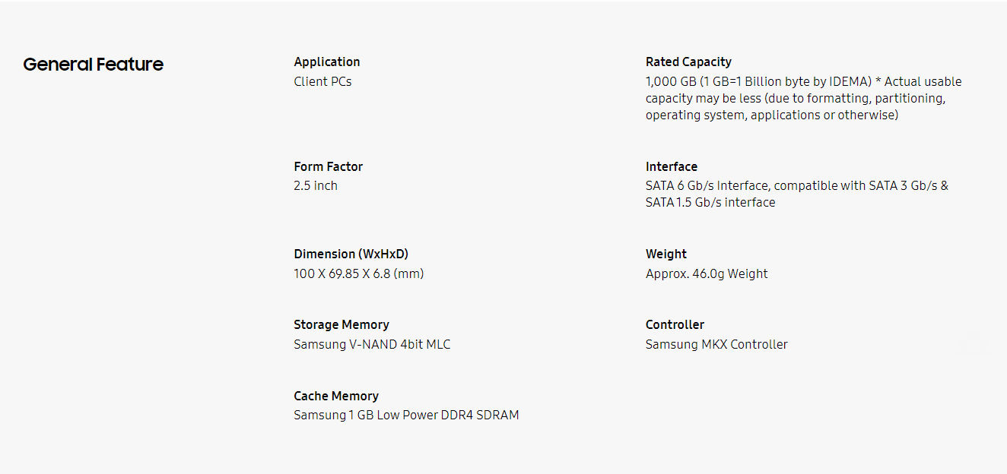Click Samsung MKX Controller value
The height and width of the screenshot is (474, 1007).
coord(716,344)
